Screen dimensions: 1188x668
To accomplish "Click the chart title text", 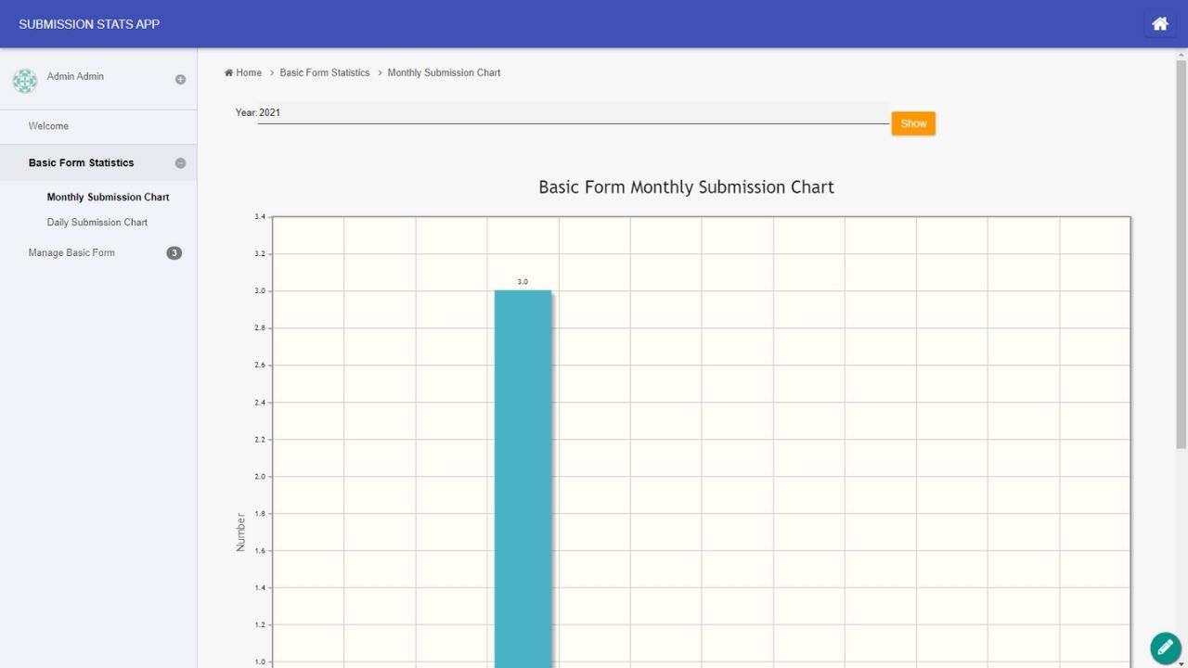I will 686,186.
